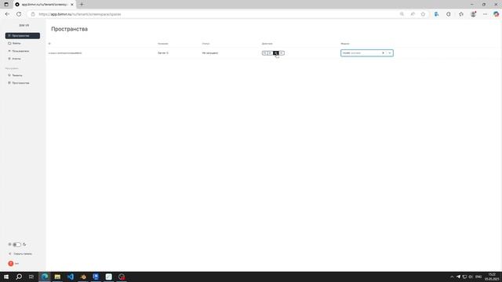The width and height of the screenshot is (502, 282).
Task: Open Visual Studio Code from the taskbar
Action: (71, 277)
